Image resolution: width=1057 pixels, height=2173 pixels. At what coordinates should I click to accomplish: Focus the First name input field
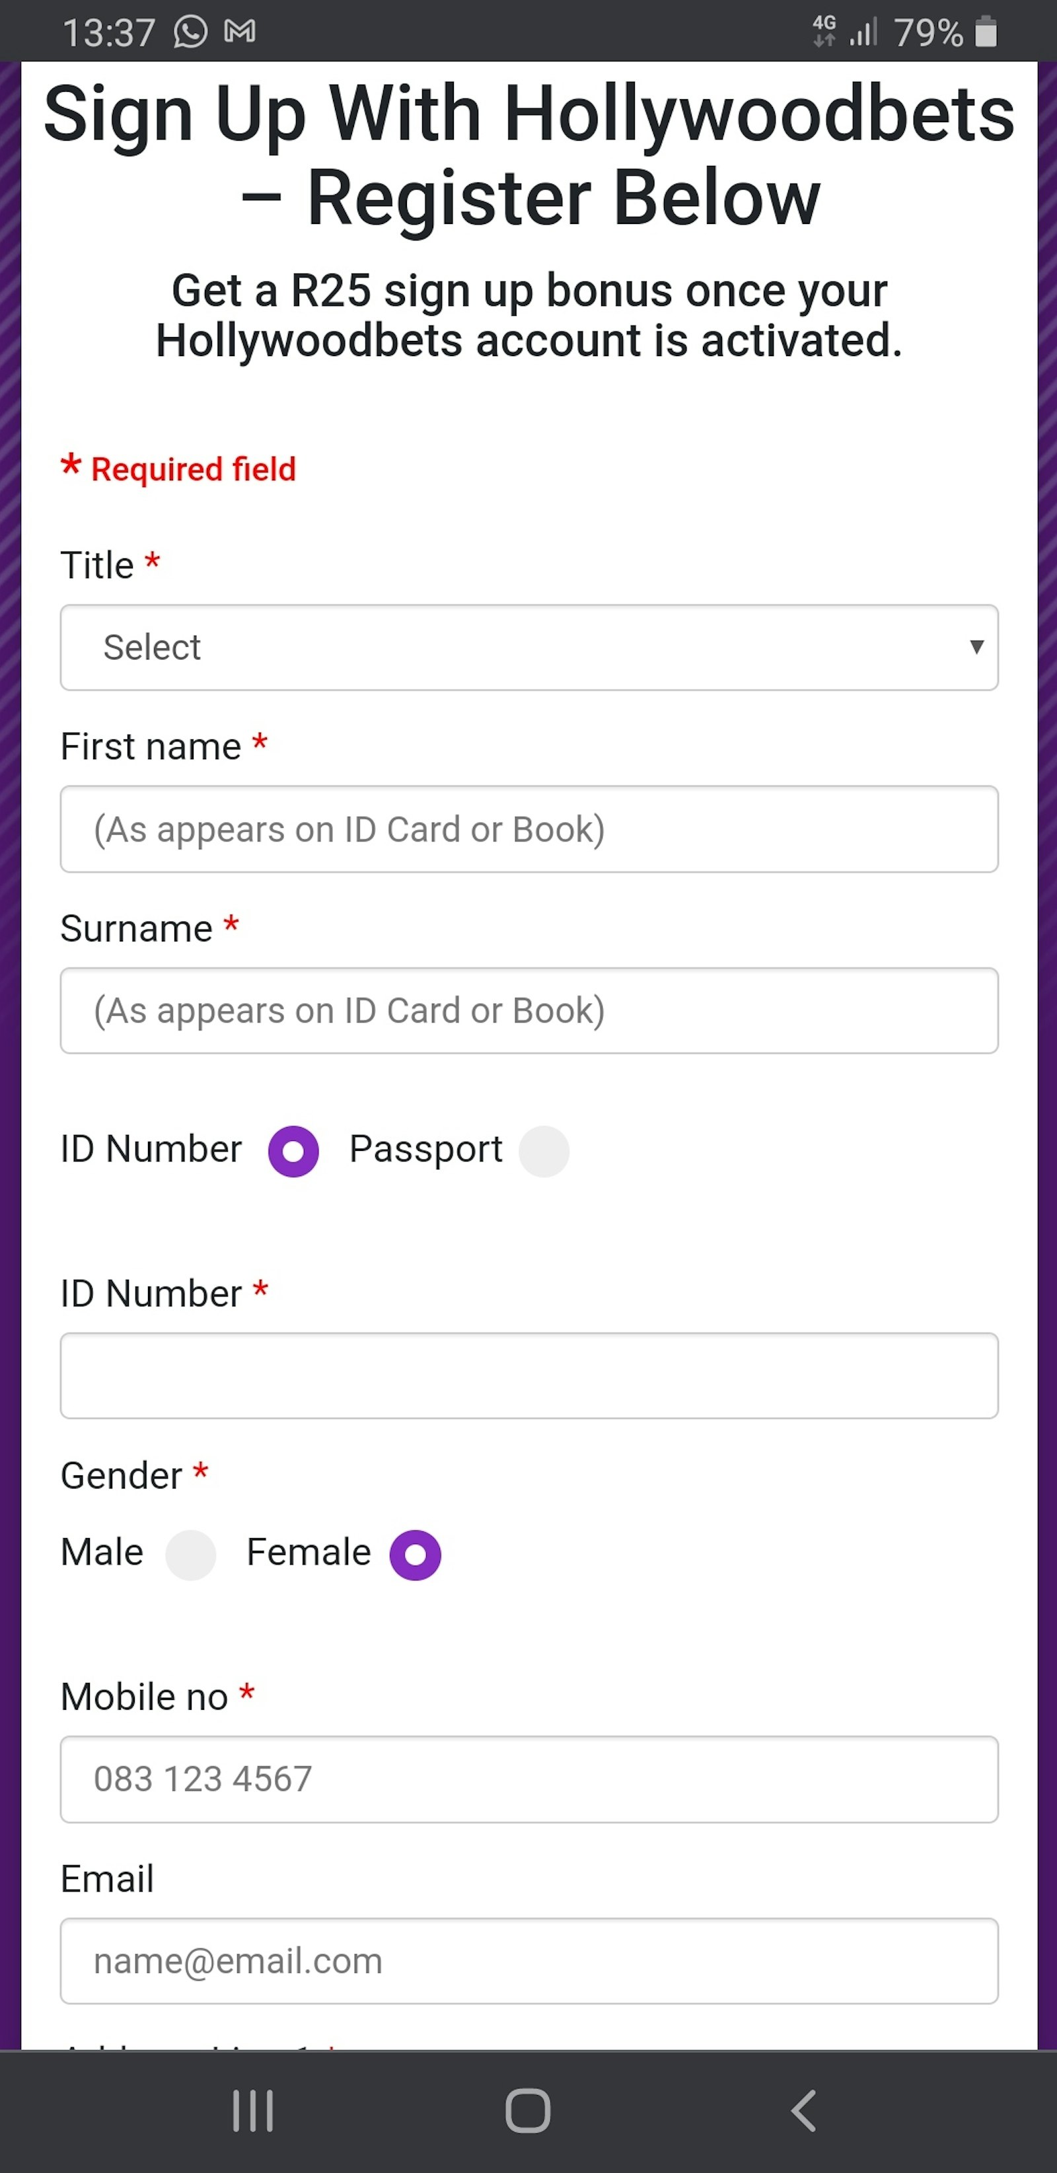[x=529, y=829]
